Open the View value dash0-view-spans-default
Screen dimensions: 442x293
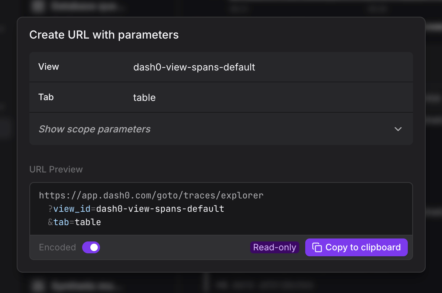194,67
